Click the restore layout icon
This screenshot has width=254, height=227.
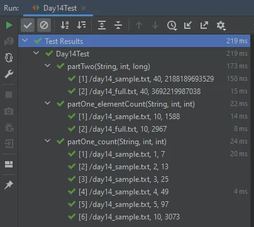pyautogui.click(x=9, y=164)
